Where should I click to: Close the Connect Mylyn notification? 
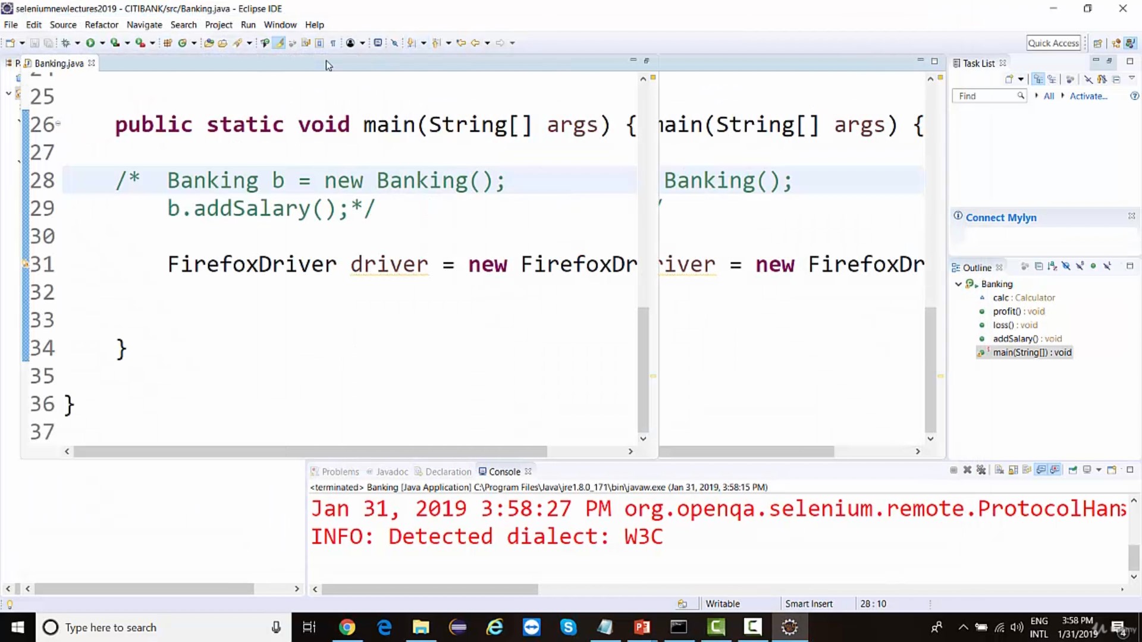click(1131, 216)
